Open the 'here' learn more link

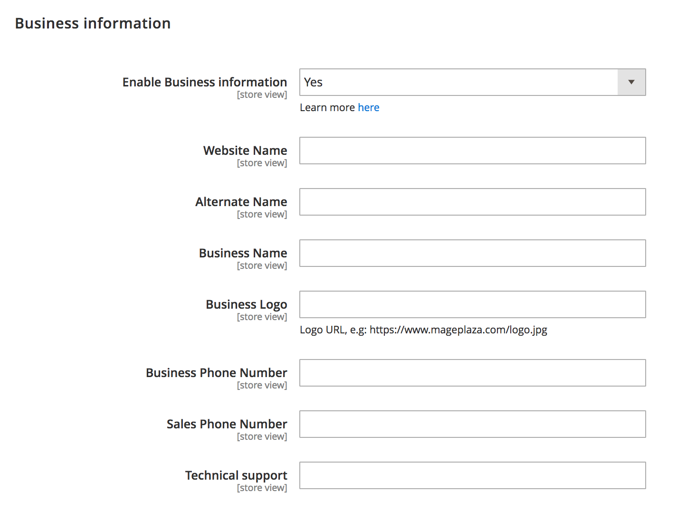368,107
